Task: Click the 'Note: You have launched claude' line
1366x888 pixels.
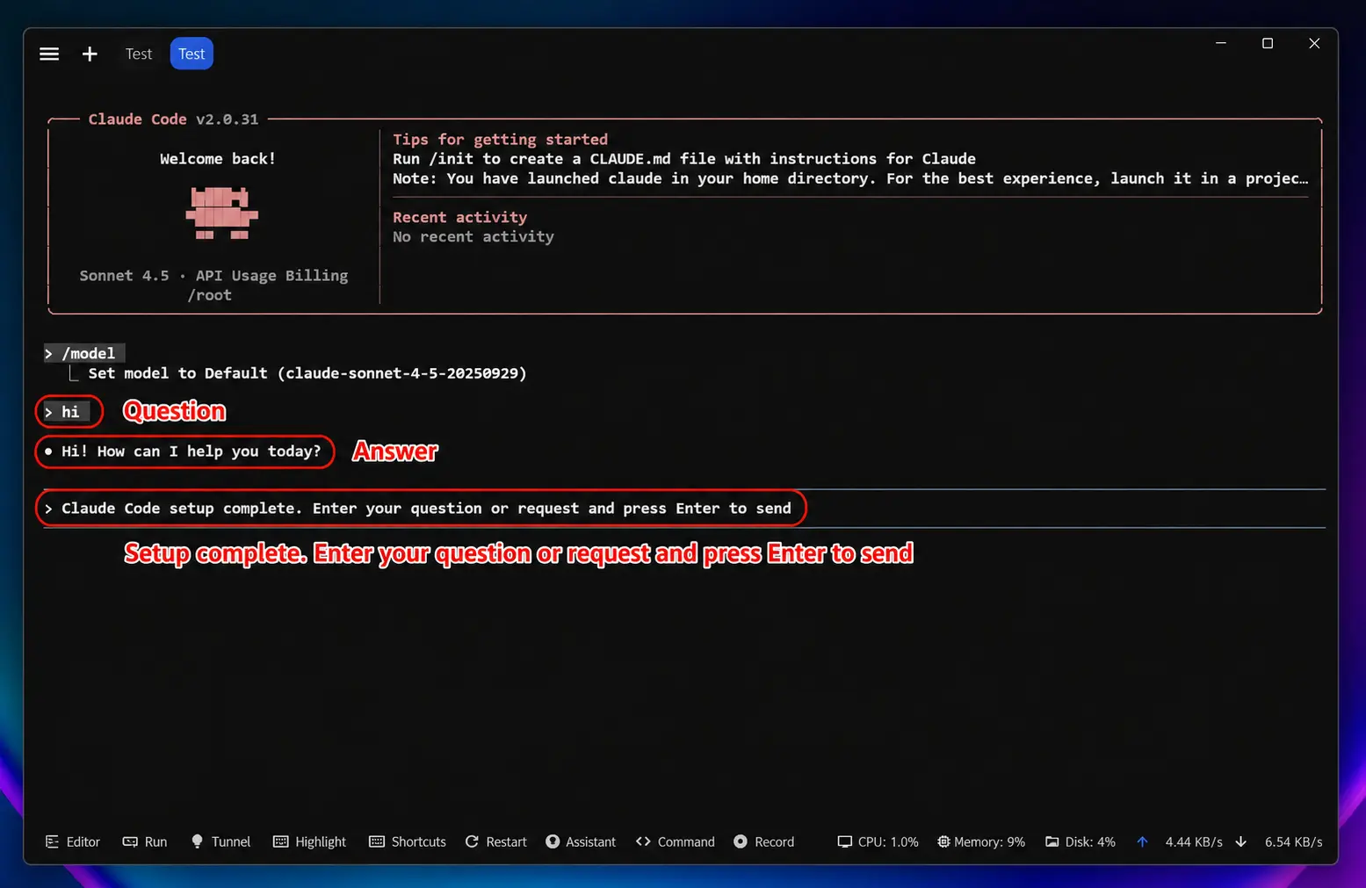Action: (850, 178)
